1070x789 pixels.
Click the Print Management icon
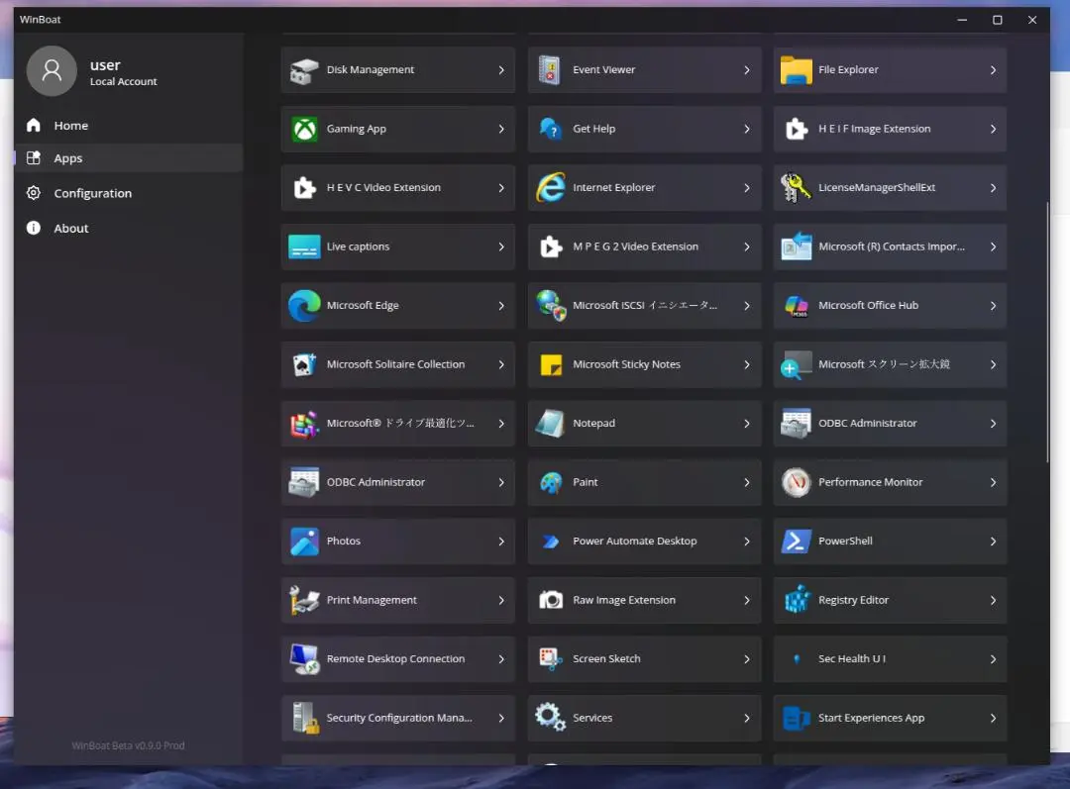coord(304,600)
